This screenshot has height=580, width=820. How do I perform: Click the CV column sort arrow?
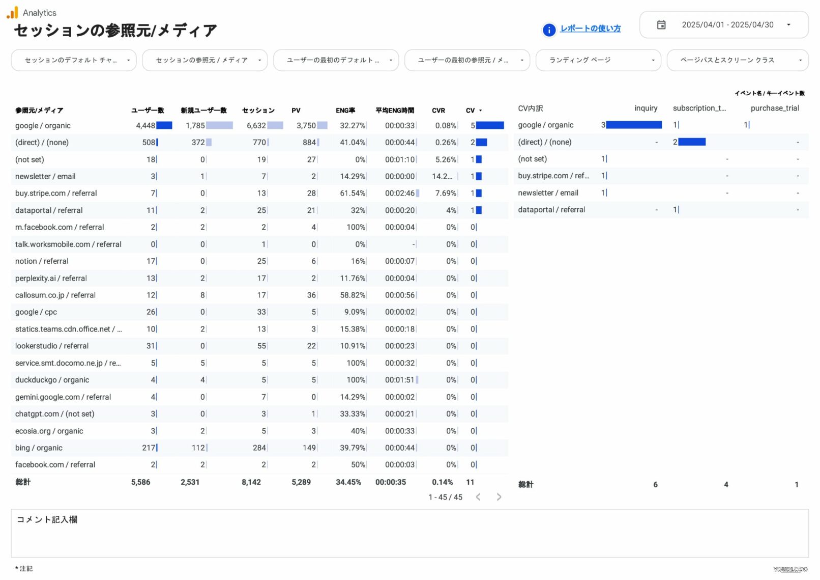tap(480, 111)
